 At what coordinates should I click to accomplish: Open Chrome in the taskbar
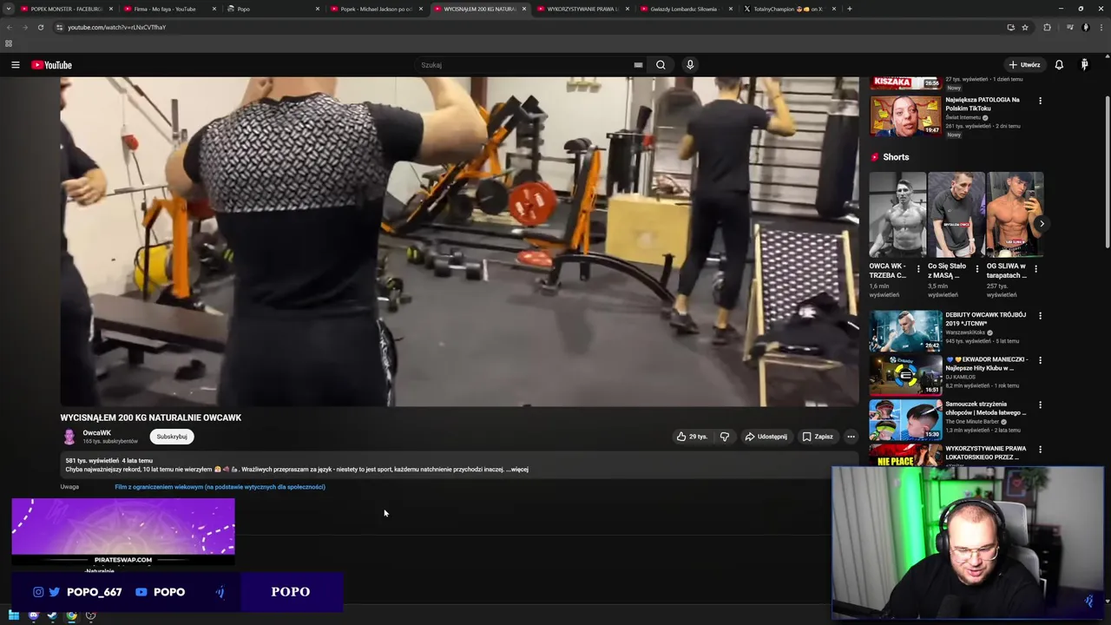pyautogui.click(x=71, y=615)
